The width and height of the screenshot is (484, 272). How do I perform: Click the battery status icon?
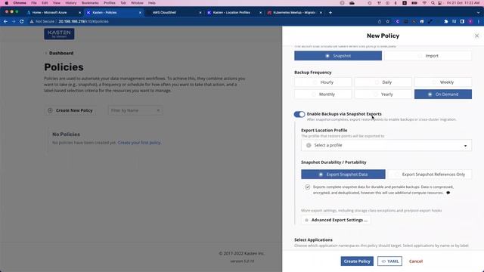coord(414,3)
